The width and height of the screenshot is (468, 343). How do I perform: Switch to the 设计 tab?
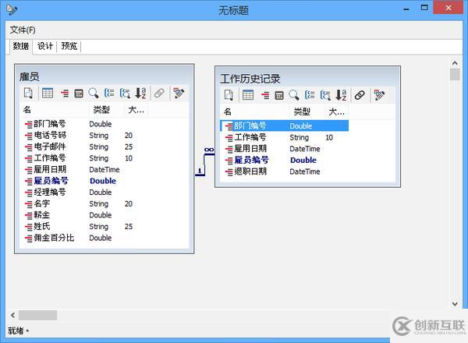point(44,46)
